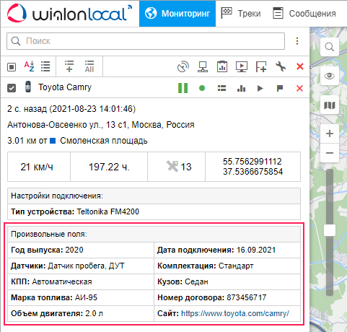Screen dimensions: 347x332
Task: Open the three-dot menu beside search
Action: pos(297,41)
